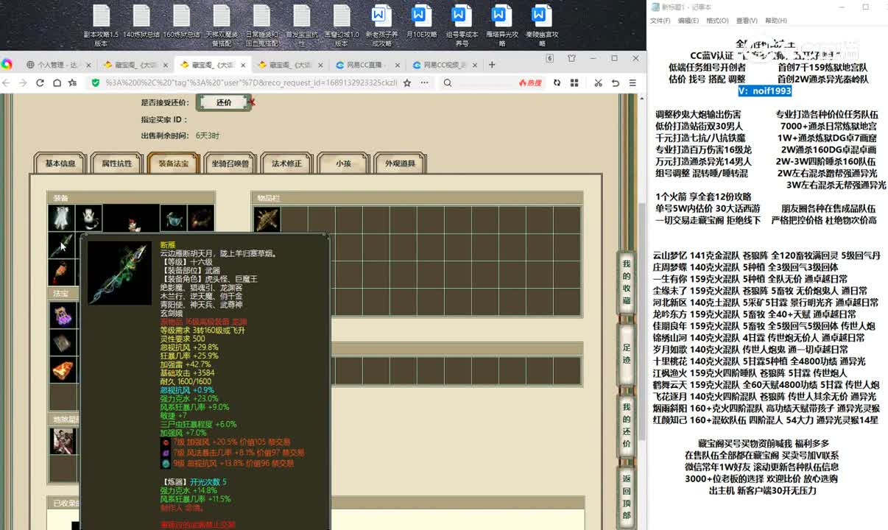Click the search magnifier icon
Screen dimensions: 888x530
point(448,83)
